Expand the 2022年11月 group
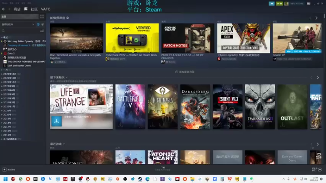326x183 pixels. point(2,78)
